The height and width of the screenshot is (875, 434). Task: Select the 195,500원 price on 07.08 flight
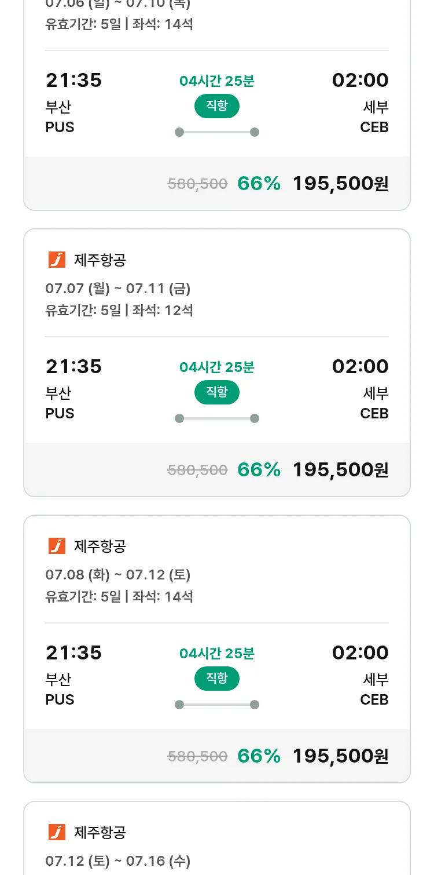point(340,756)
